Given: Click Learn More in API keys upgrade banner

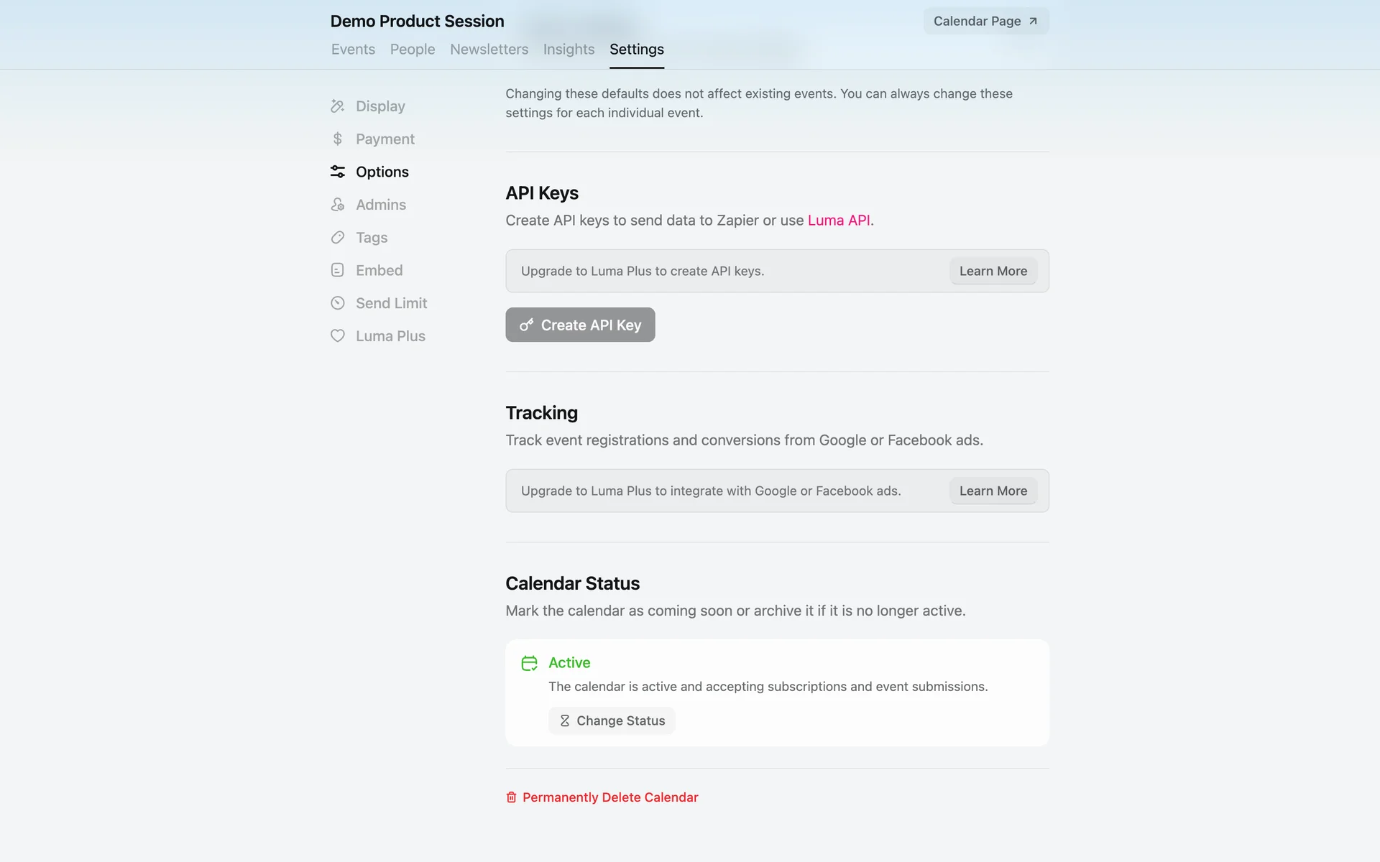Looking at the screenshot, I should (x=993, y=271).
